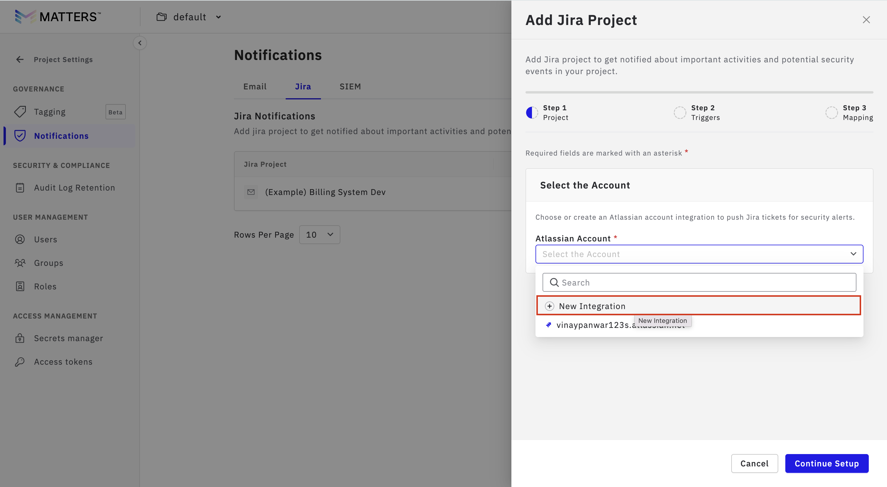Click the Users person icon
Screen dimensions: 887x487
(20, 239)
